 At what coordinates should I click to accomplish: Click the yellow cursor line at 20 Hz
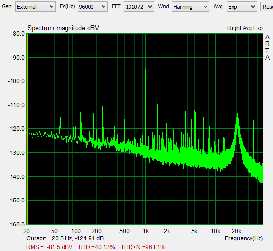pyautogui.click(x=27, y=129)
